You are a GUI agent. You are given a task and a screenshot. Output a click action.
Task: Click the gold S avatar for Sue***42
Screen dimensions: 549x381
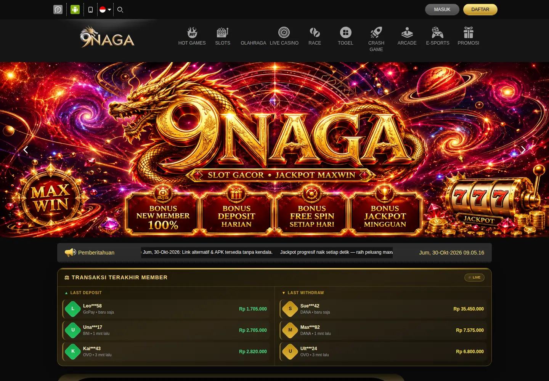pyautogui.click(x=290, y=309)
